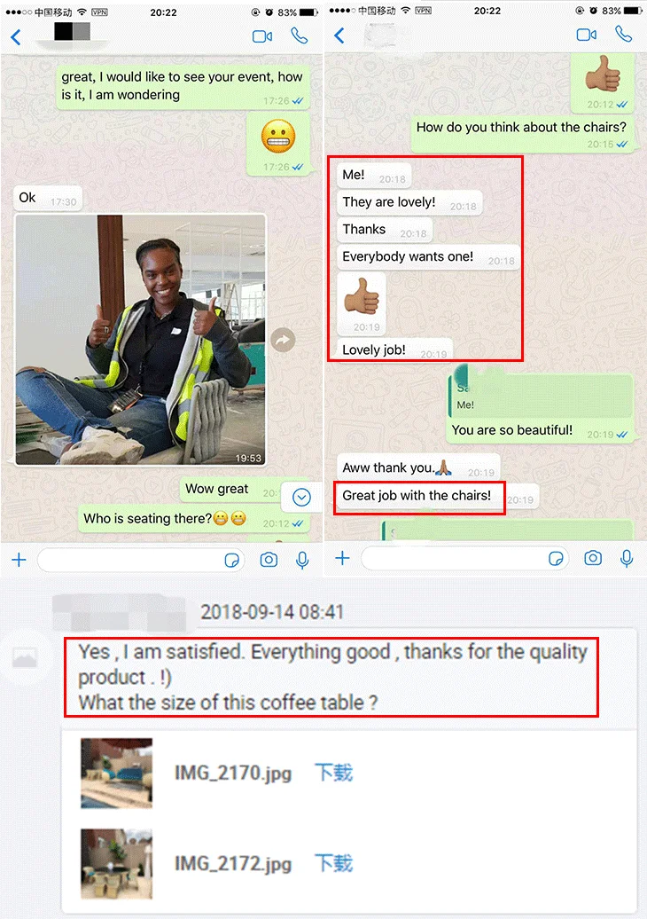Image resolution: width=647 pixels, height=919 pixels.
Task: Open IMG_2172.jpg thumbnail preview
Action: click(x=116, y=864)
